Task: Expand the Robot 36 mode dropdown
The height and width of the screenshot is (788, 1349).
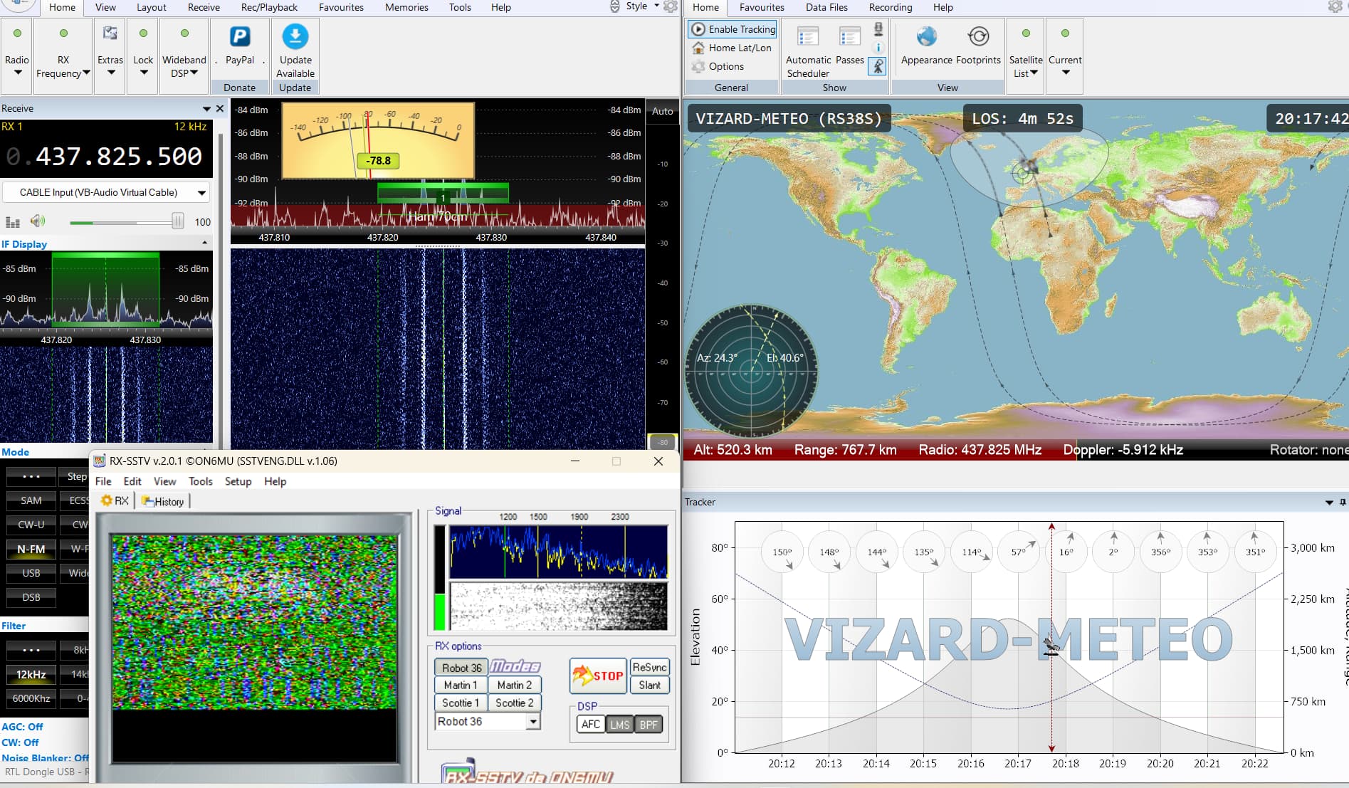Action: (533, 722)
